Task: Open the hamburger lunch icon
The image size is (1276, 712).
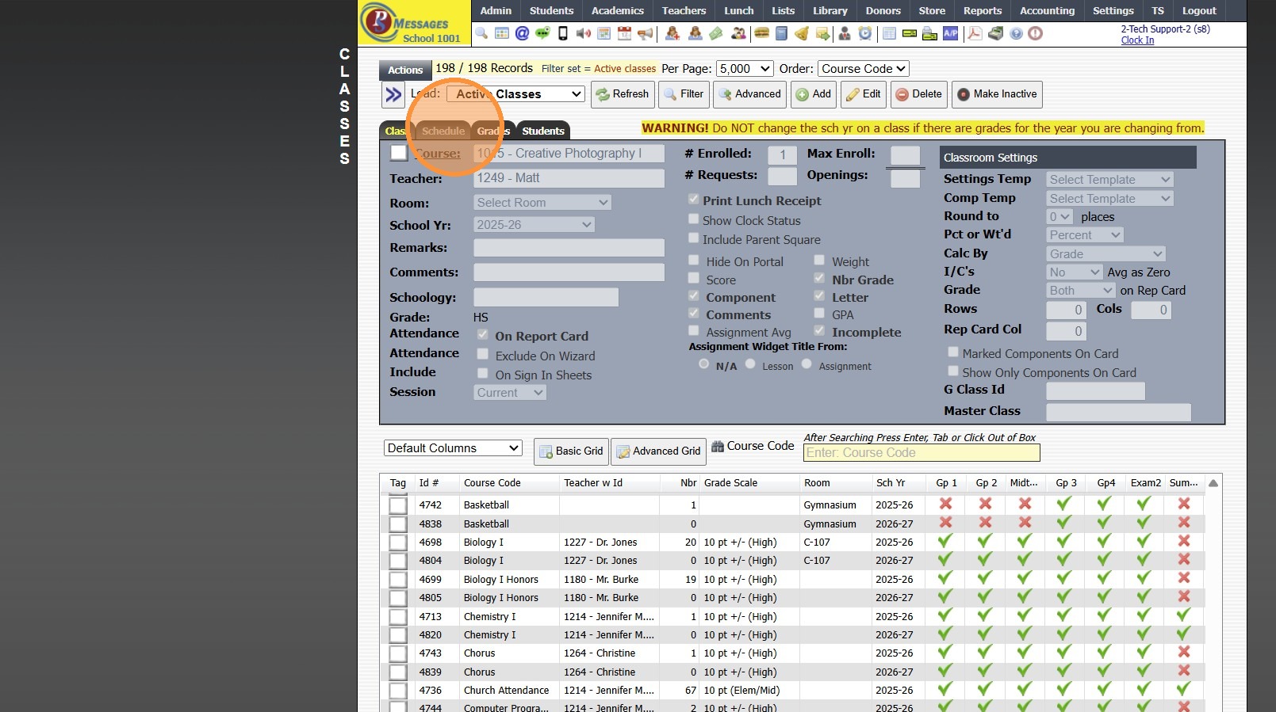Action: coord(761,33)
